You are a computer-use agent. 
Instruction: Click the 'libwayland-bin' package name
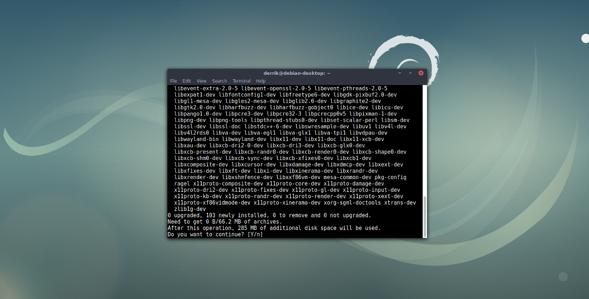pos(196,139)
